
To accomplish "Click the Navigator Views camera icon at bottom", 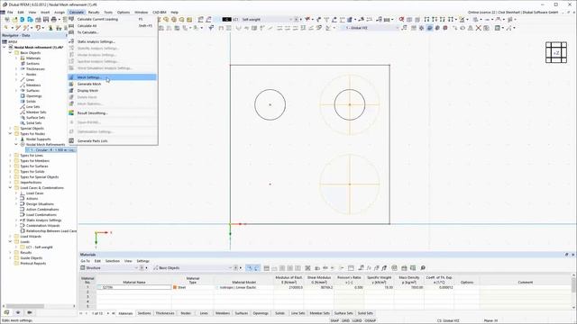I will click(30, 312).
